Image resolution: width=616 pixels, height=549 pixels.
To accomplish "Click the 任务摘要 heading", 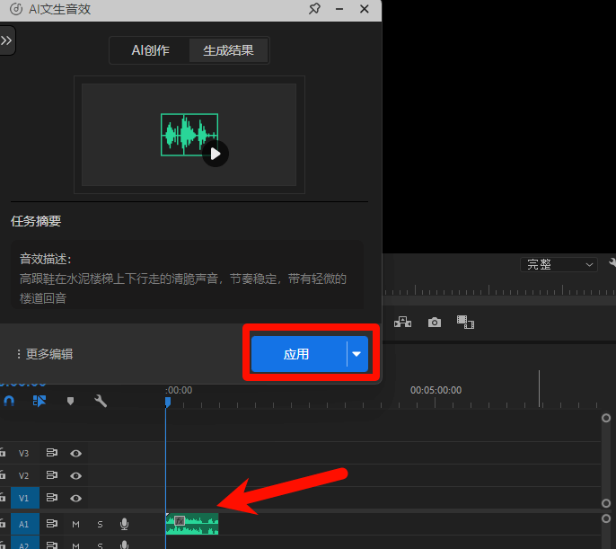I will coord(36,221).
